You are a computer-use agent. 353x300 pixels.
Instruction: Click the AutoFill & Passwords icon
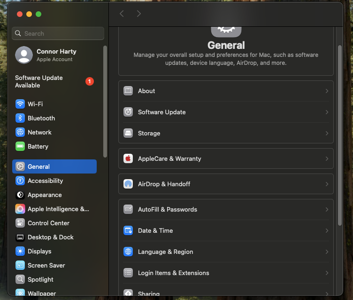(x=128, y=209)
